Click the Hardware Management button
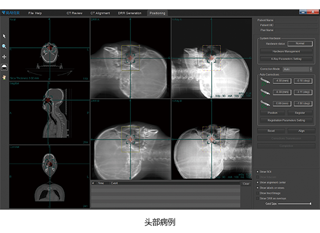Screen dimensions: 320x233 tap(286, 51)
